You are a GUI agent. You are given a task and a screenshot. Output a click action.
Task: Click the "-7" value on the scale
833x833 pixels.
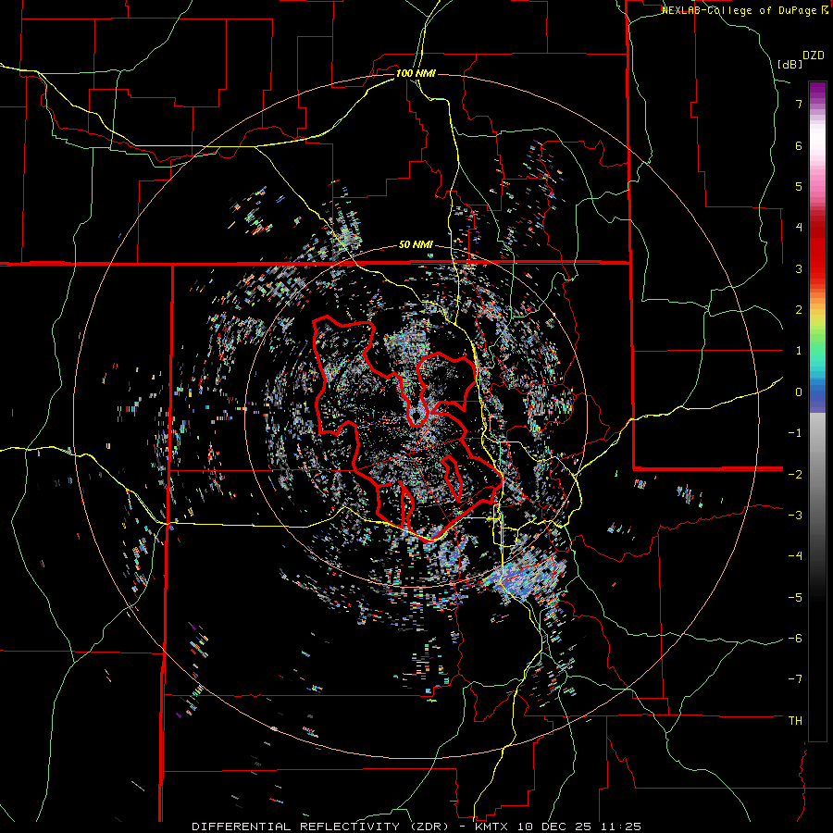coord(795,679)
